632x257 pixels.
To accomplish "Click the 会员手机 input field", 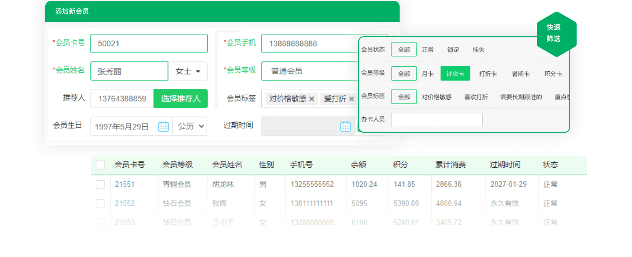I will (x=310, y=44).
